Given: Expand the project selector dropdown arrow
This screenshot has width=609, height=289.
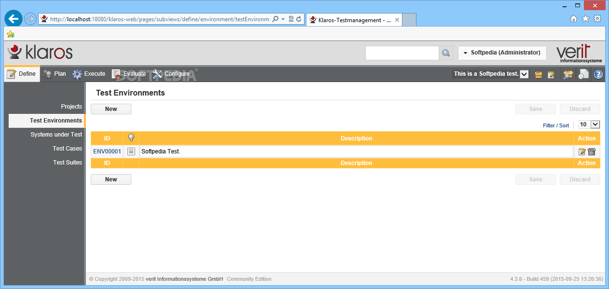Looking at the screenshot, I should (525, 74).
